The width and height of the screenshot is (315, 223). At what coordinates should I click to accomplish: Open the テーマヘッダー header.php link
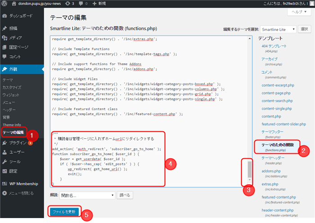(x=273, y=158)
